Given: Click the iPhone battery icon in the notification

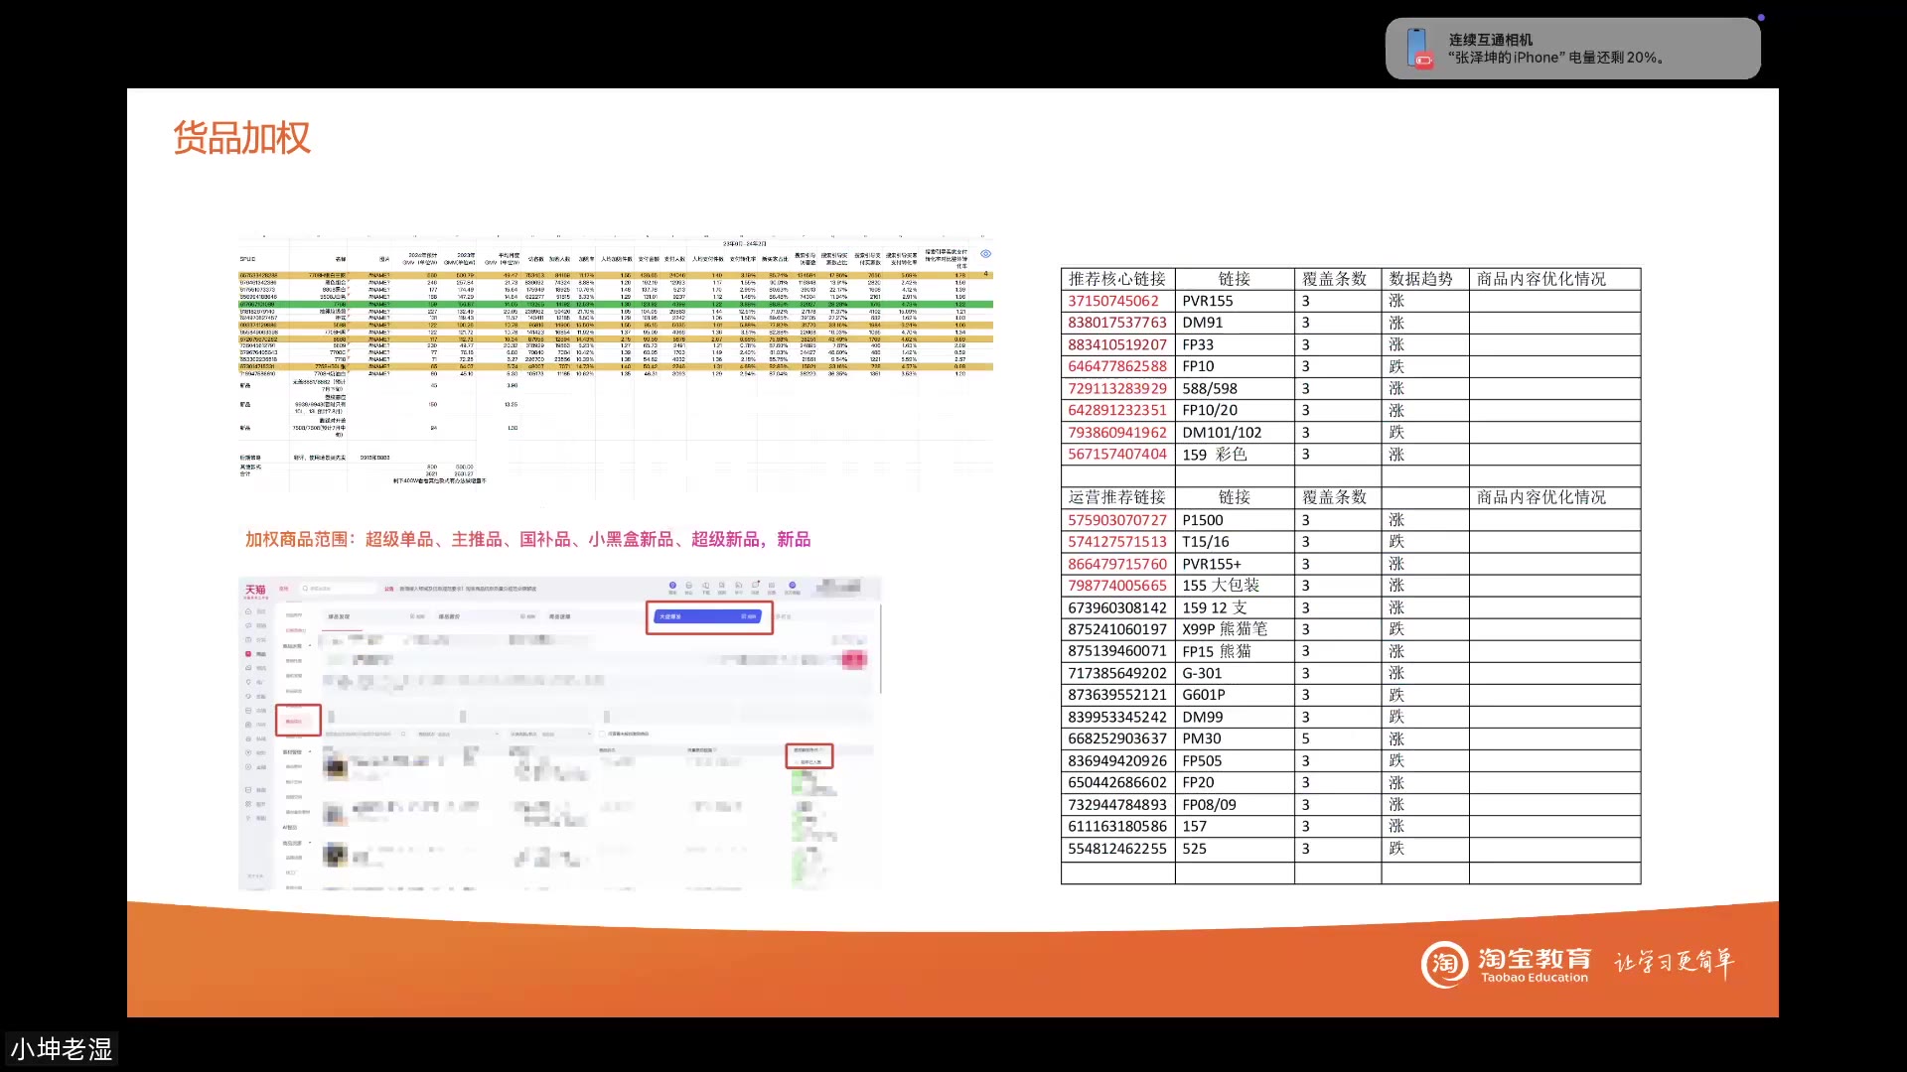Looking at the screenshot, I should pos(1418,48).
